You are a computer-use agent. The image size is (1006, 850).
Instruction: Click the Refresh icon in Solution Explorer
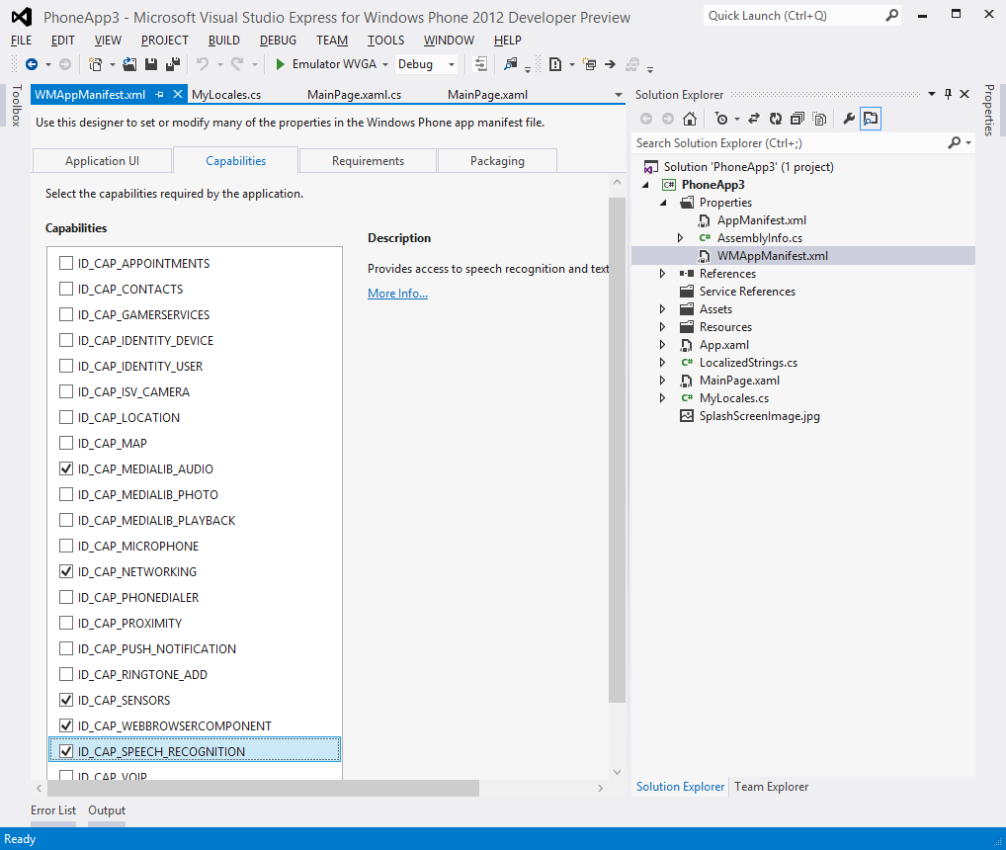point(776,119)
